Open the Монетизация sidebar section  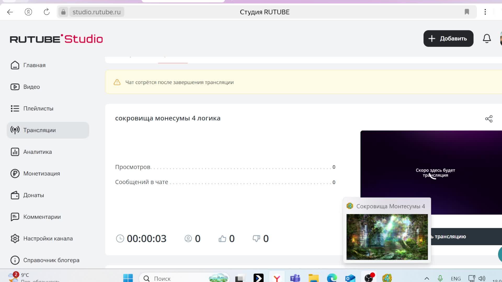coord(48,174)
